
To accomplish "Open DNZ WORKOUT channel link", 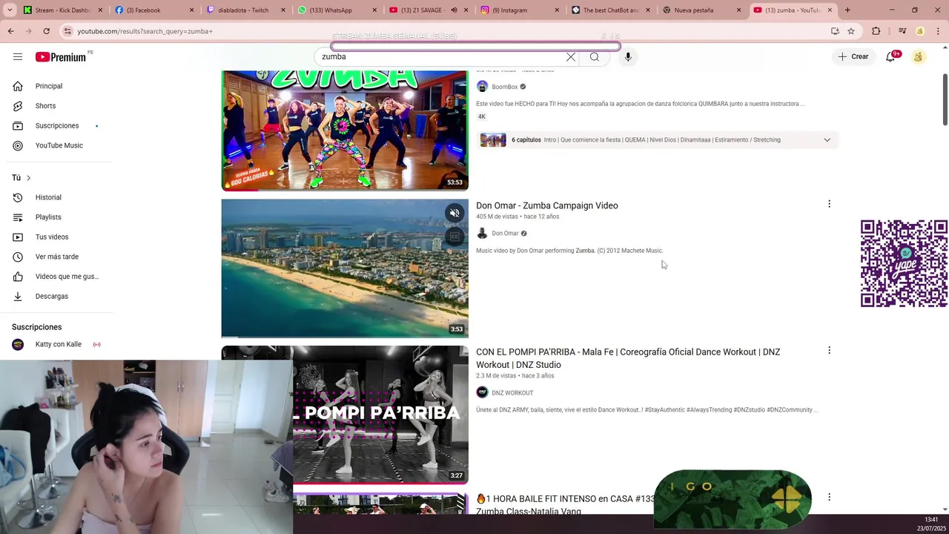I will 512,393.
